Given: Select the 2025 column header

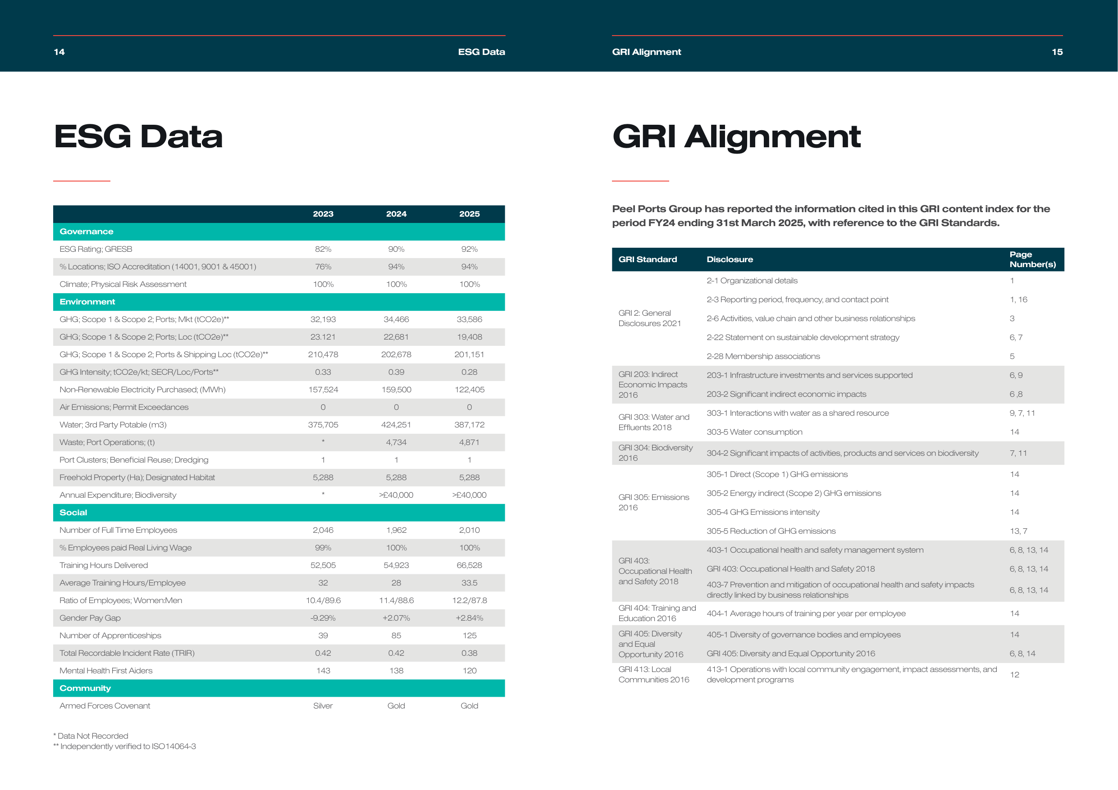Looking at the screenshot, I should [x=470, y=214].
